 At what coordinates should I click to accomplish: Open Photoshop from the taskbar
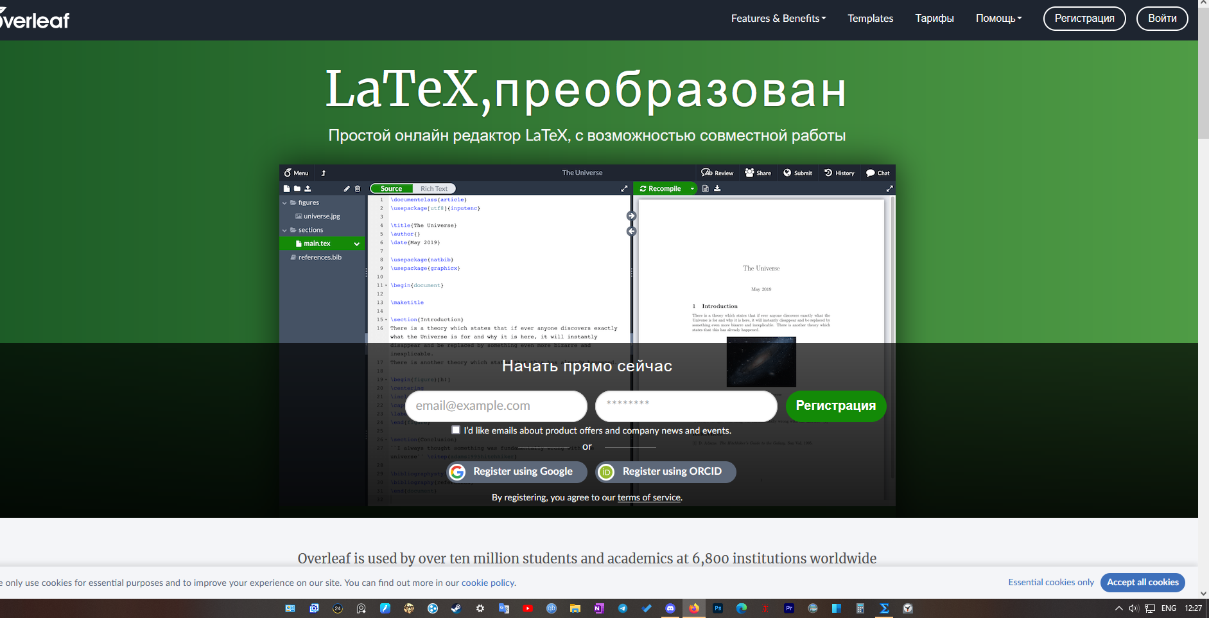[x=718, y=608]
